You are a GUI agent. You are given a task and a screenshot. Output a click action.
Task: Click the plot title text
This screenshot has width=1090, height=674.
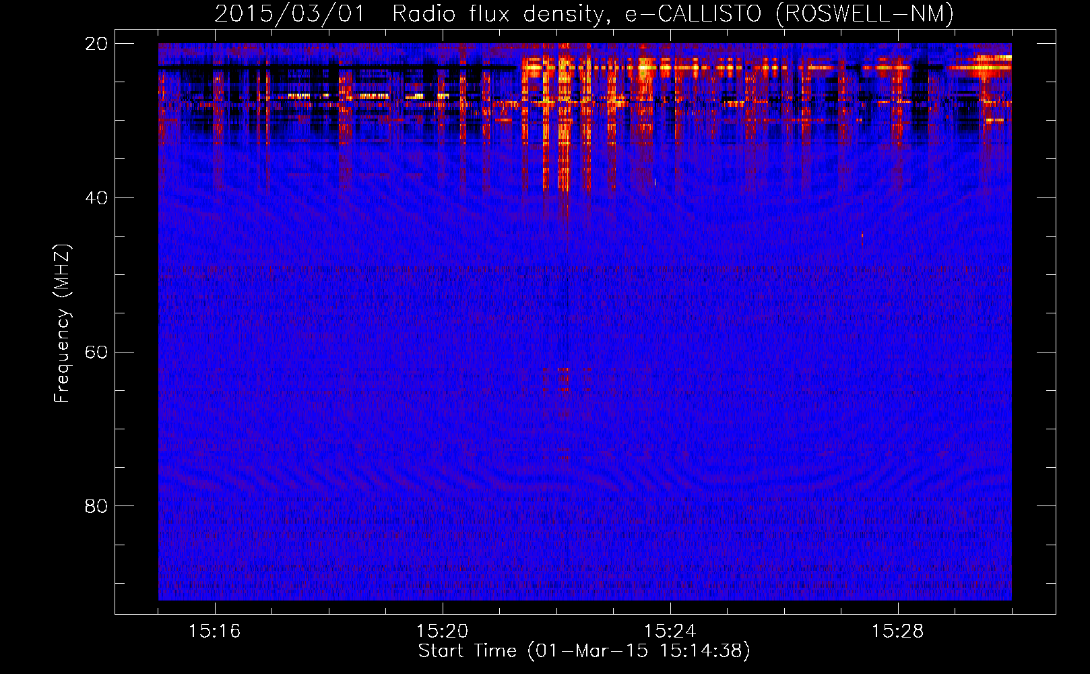[x=584, y=13]
